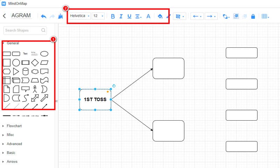Open the line start arrow dropdown
This screenshot has width=280, height=168.
tap(197, 16)
